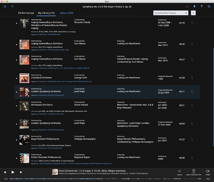The height and width of the screenshot is (182, 214).
Task: Switch to the Performances tab
Action: (x=26, y=13)
